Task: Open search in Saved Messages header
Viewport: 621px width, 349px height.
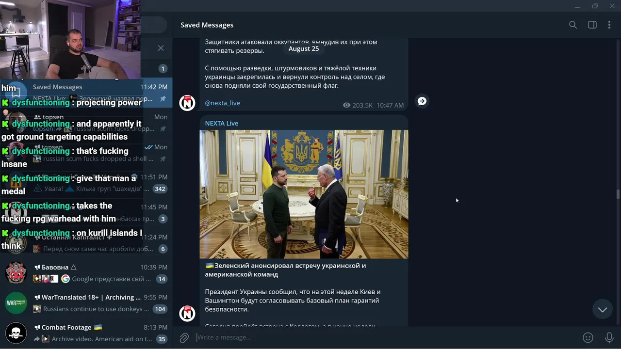Action: pos(573,25)
